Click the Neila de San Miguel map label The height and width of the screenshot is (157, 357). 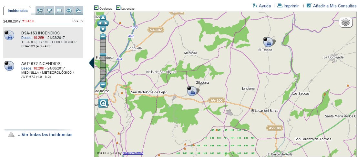[161, 72]
